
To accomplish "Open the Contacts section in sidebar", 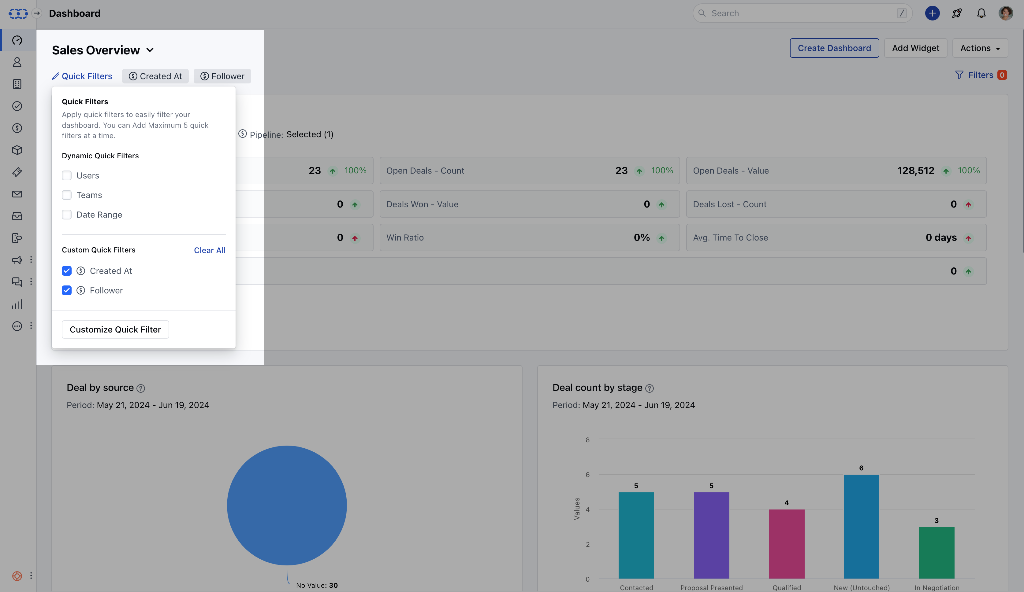I will coord(17,62).
